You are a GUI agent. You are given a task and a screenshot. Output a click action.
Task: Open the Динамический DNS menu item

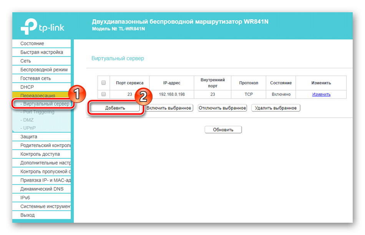click(42, 189)
